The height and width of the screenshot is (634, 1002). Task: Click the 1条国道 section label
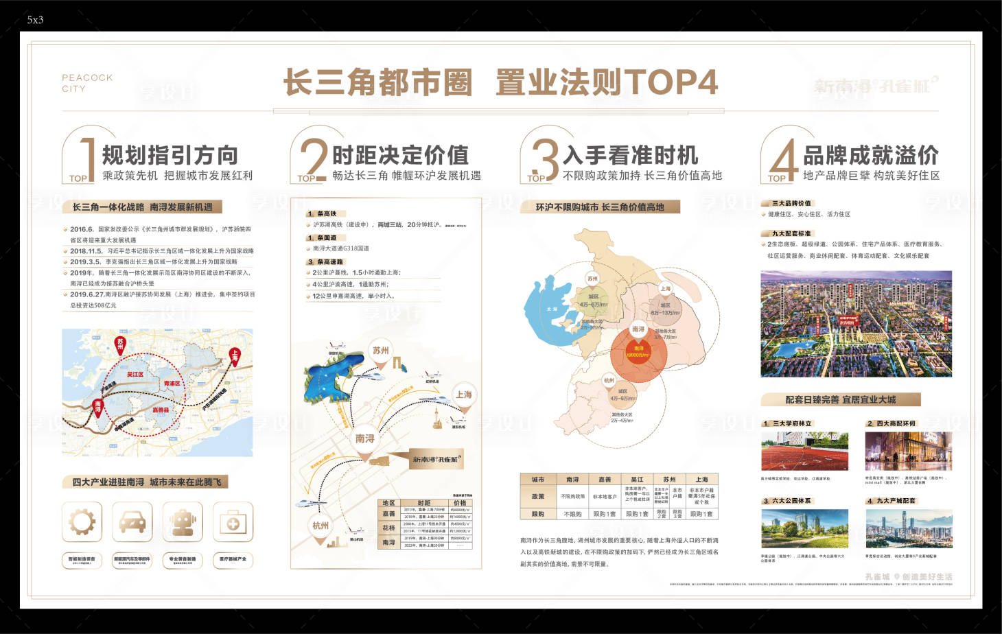click(x=326, y=238)
